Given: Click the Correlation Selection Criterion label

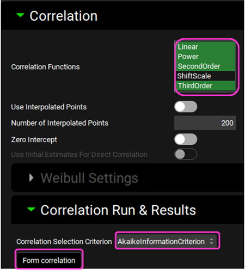Looking at the screenshot, I should (x=64, y=242).
